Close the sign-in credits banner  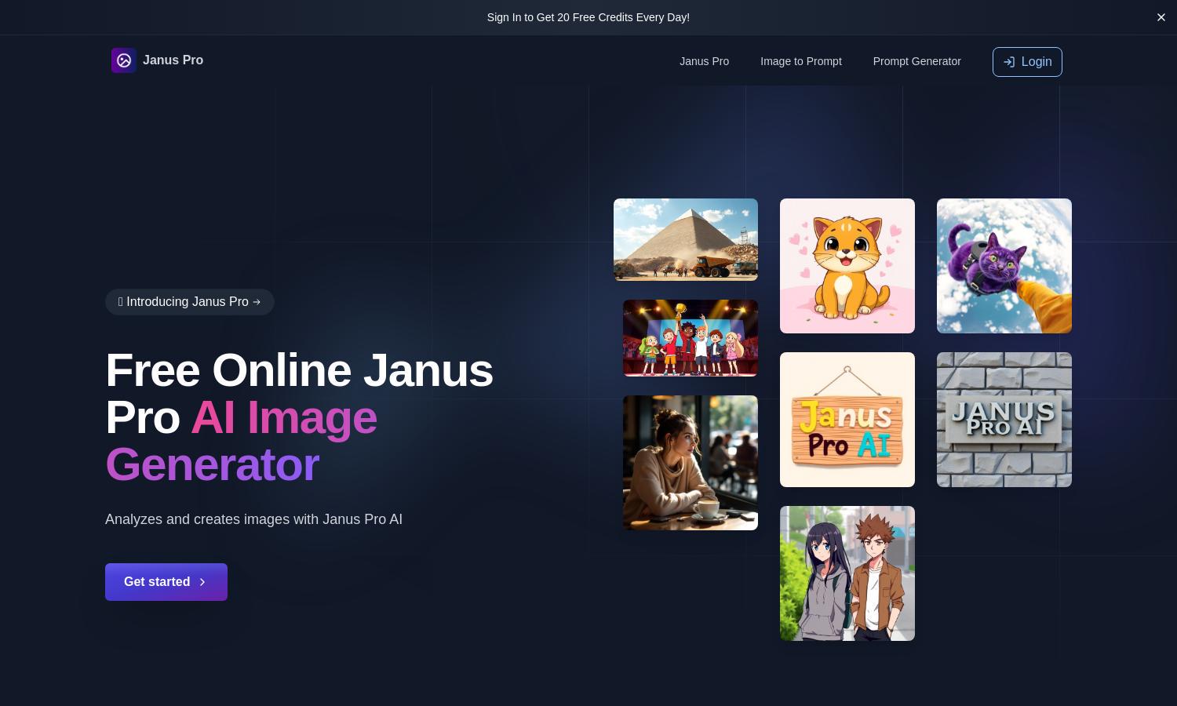[1161, 17]
